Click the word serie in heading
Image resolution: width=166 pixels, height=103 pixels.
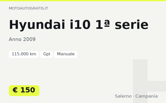132,25
